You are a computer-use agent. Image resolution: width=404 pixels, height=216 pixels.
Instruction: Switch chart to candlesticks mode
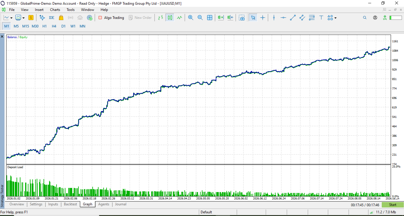170,18
